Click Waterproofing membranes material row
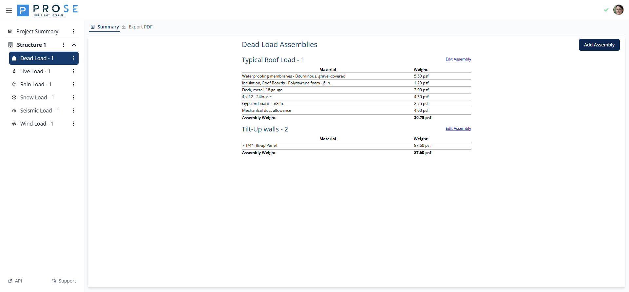This screenshot has height=292, width=629. [x=356, y=76]
